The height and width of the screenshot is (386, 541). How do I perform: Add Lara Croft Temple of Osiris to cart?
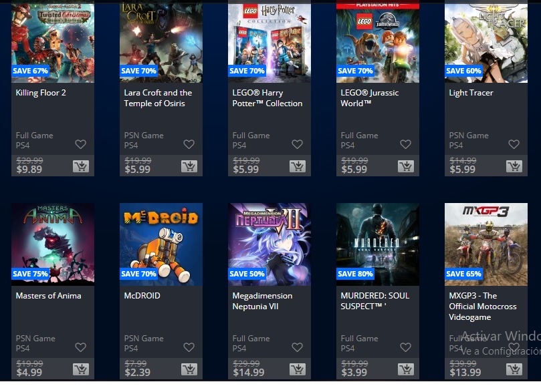click(x=189, y=166)
